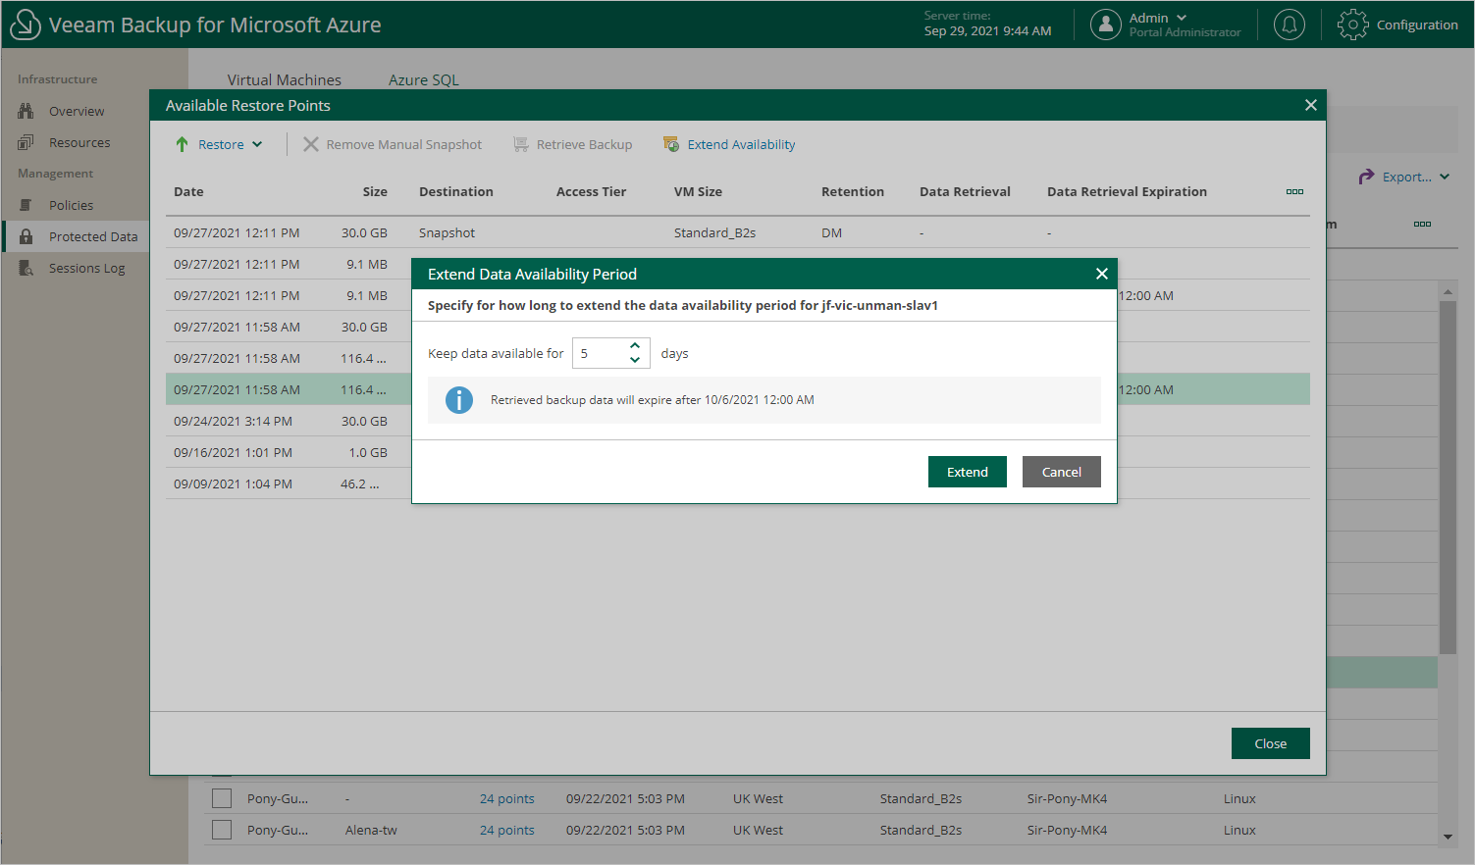This screenshot has width=1475, height=865.
Task: Click the Extend button
Action: (x=968, y=472)
